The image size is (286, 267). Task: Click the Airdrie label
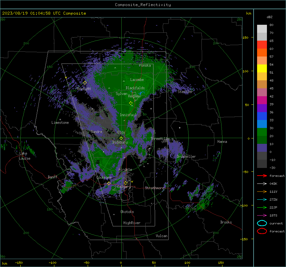pos(125,170)
